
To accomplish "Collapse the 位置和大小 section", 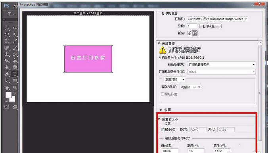I will pos(159,119).
